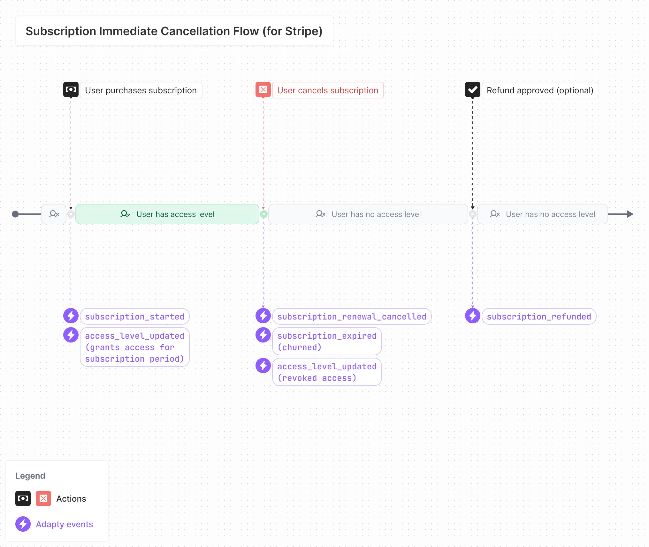Viewport: 649px width, 547px height.
Task: Click the money icon beside User purchases subscription
Action: point(71,90)
